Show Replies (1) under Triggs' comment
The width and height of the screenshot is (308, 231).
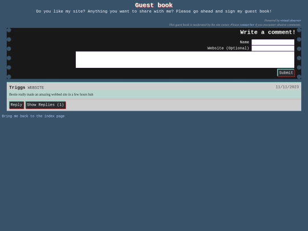tap(46, 105)
